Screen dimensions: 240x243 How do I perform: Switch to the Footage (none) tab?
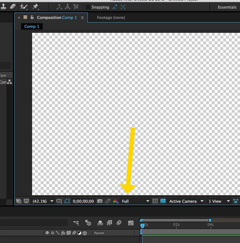[x=111, y=17]
